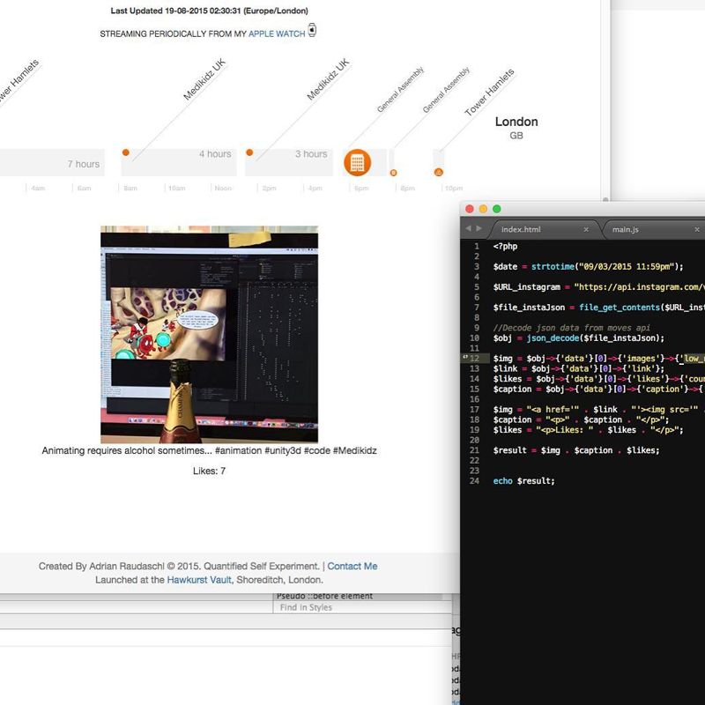705x705 pixels.
Task: Click the green zoom button of the editor
Action: coord(497,209)
